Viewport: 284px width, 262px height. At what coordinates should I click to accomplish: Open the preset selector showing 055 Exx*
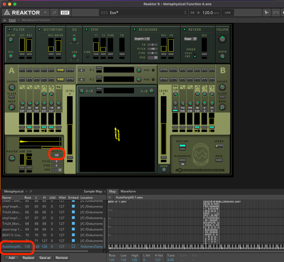pos(143,13)
